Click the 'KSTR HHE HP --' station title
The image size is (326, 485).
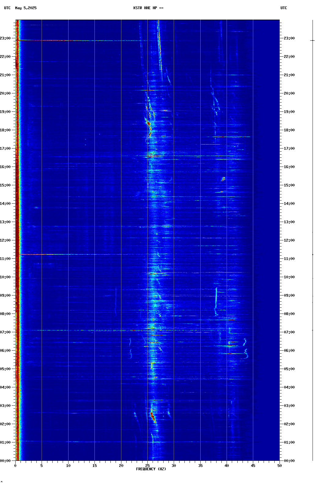[148, 8]
